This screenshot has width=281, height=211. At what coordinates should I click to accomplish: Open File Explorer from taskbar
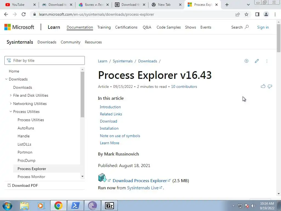click(x=24, y=206)
